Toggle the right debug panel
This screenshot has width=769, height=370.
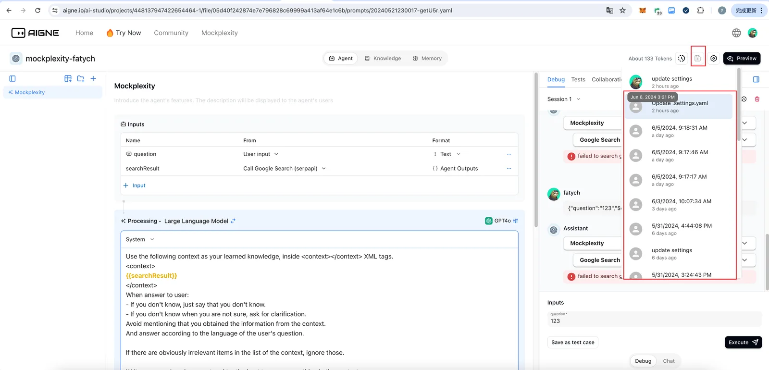coord(756,79)
